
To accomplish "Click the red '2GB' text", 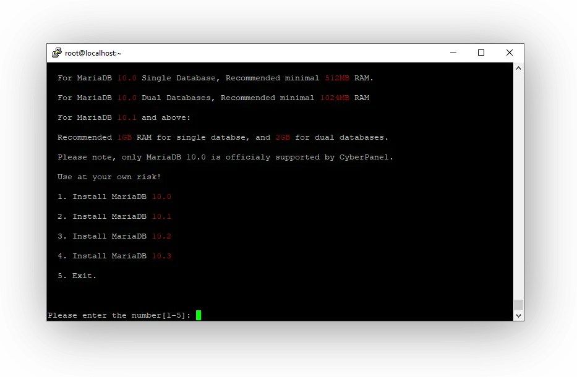I will click(283, 138).
